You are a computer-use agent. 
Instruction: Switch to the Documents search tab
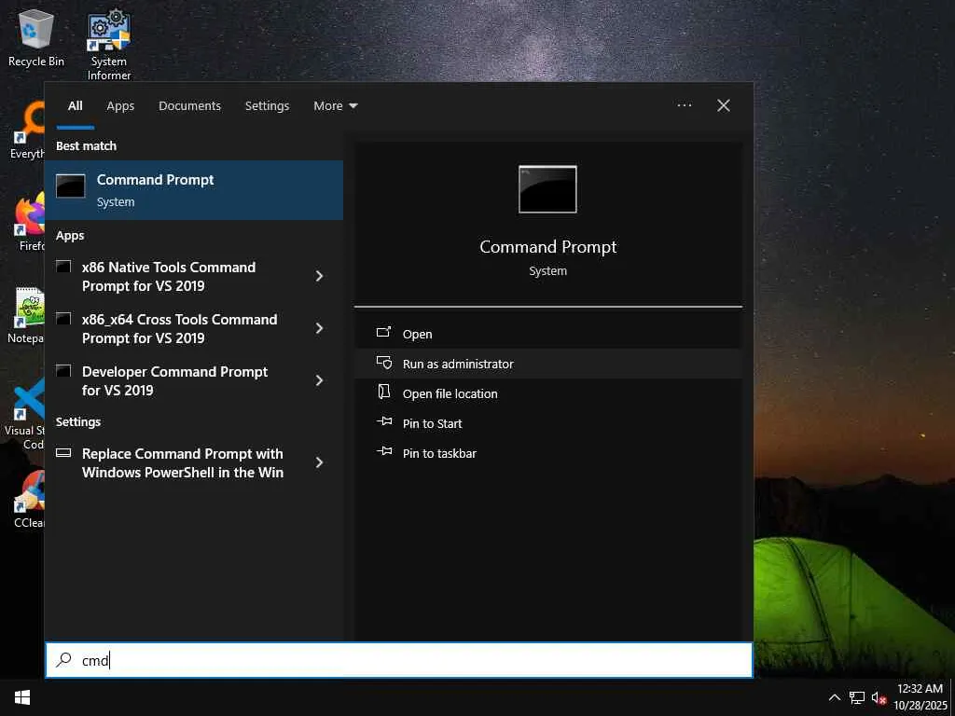pos(189,106)
